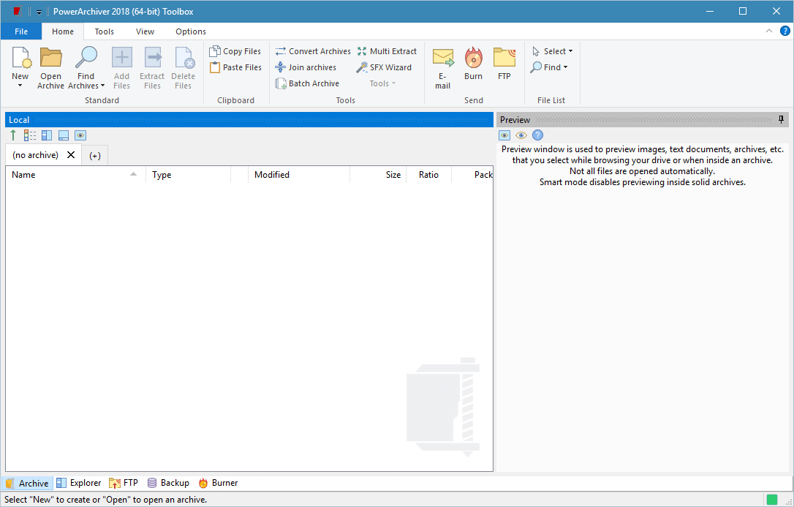
Task: Sort by the Type column header
Action: (x=189, y=175)
